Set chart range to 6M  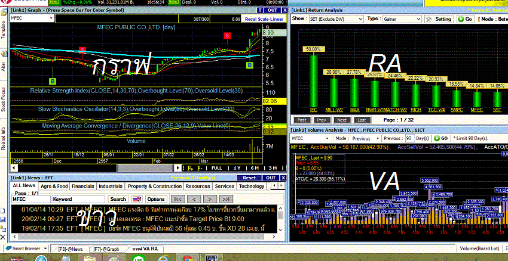point(255,168)
